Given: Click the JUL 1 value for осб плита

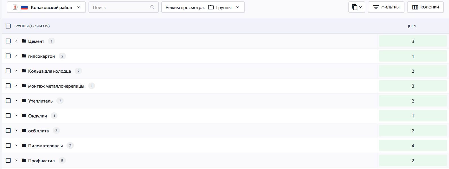Looking at the screenshot, I should tap(413, 131).
